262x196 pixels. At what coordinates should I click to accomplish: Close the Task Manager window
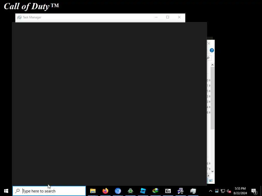click(179, 17)
